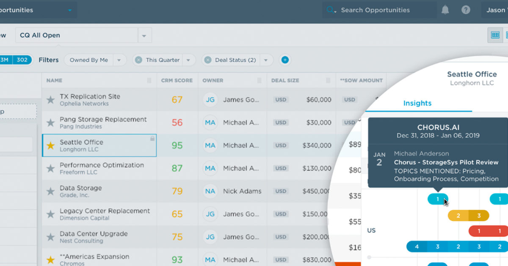508x266 pixels.
Task: Star the Data Storage opportunity
Action: click(x=51, y=191)
